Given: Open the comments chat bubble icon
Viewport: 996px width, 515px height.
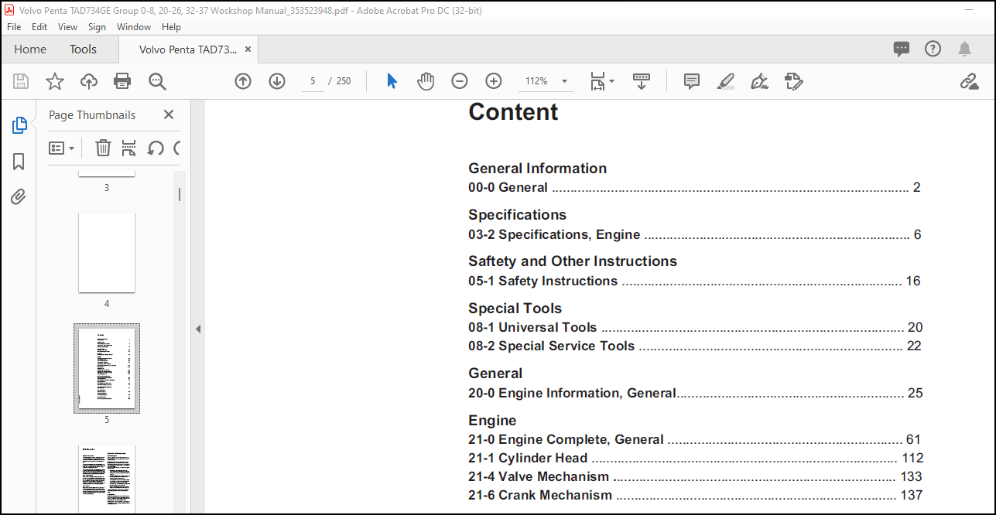Looking at the screenshot, I should (x=902, y=49).
